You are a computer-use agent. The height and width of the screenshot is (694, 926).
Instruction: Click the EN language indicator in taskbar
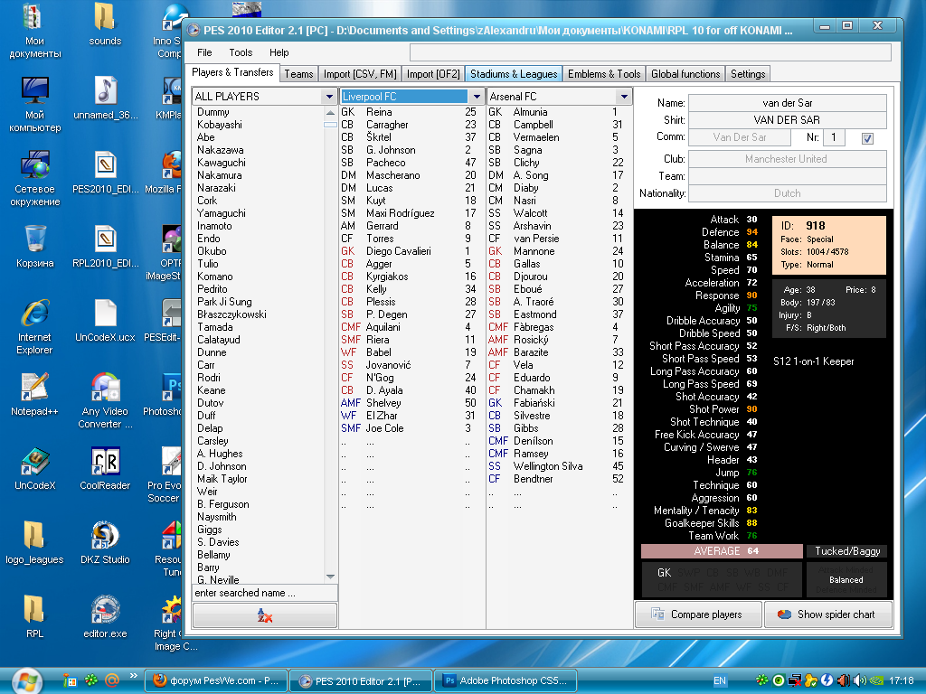[719, 680]
